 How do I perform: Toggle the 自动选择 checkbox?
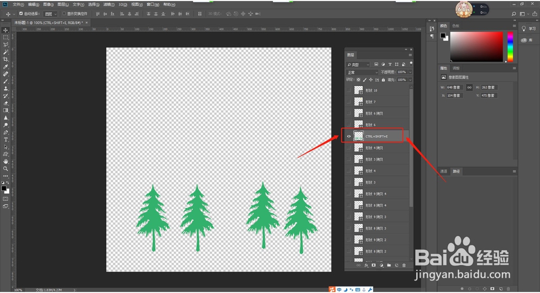[x=21, y=14]
